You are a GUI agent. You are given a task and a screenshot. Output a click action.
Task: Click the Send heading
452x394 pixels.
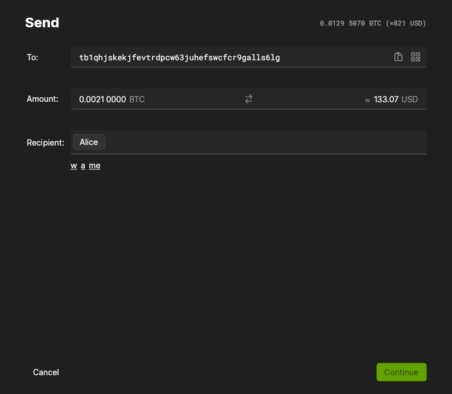42,23
